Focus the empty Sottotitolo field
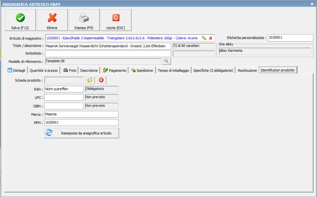The width and height of the screenshot is (317, 197). pos(108,54)
